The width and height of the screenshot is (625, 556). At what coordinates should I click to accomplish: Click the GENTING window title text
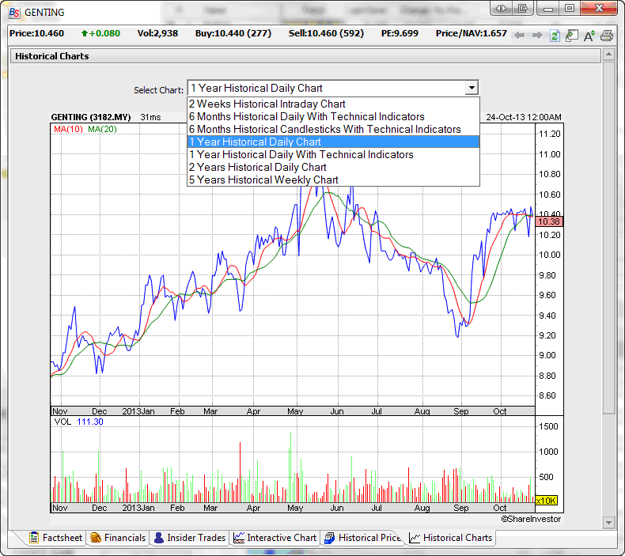coord(44,13)
